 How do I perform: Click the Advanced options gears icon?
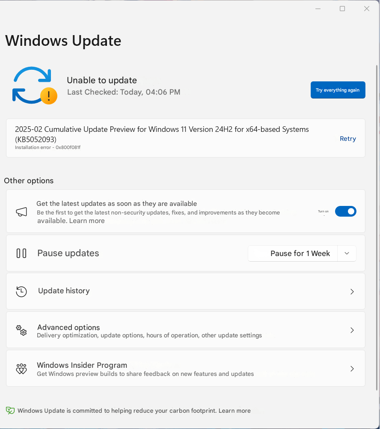21,330
